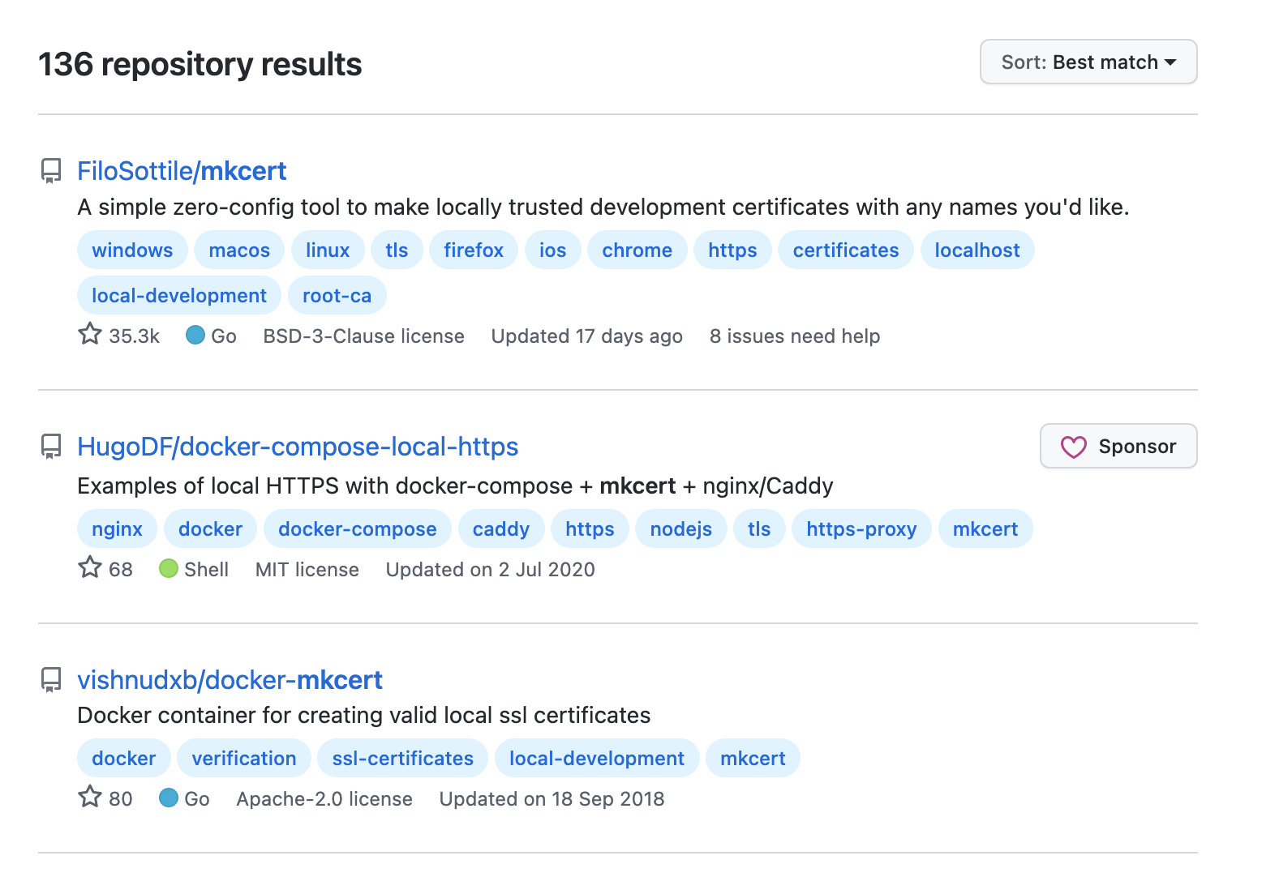Screen dimensions: 1262x877
Task: Click the star icon for vishnudxb/docker-mkcert
Action: 90,797
